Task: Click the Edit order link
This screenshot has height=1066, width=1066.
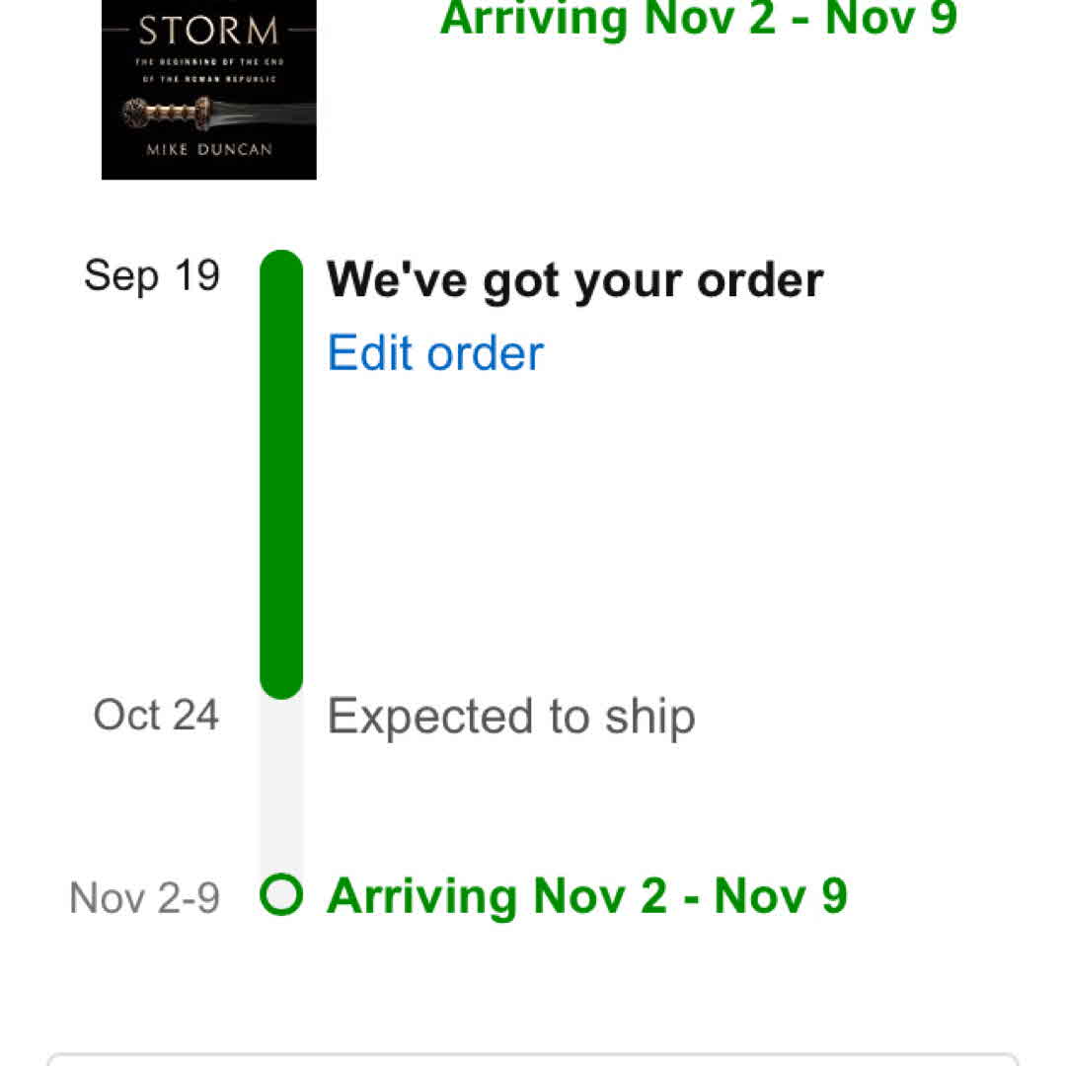Action: 435,353
